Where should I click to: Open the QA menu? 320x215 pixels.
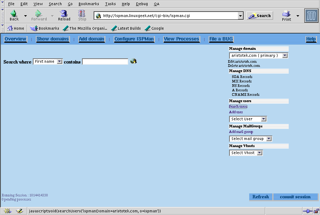coord(156,4)
